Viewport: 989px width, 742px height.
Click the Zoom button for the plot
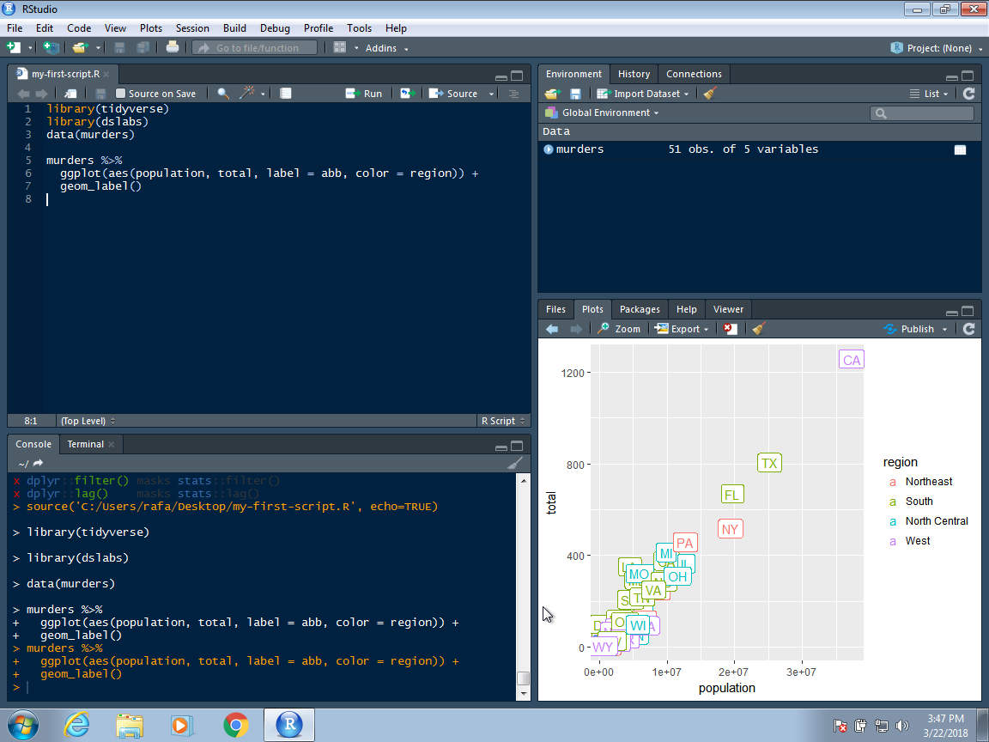coord(619,329)
